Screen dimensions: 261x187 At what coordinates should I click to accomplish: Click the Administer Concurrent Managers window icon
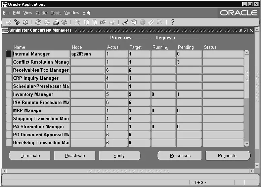point(5,30)
